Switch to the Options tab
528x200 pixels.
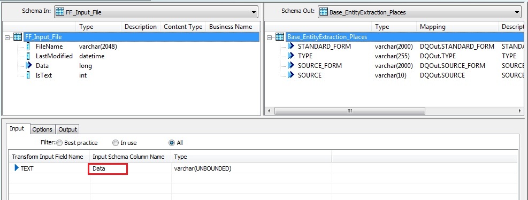pos(42,129)
